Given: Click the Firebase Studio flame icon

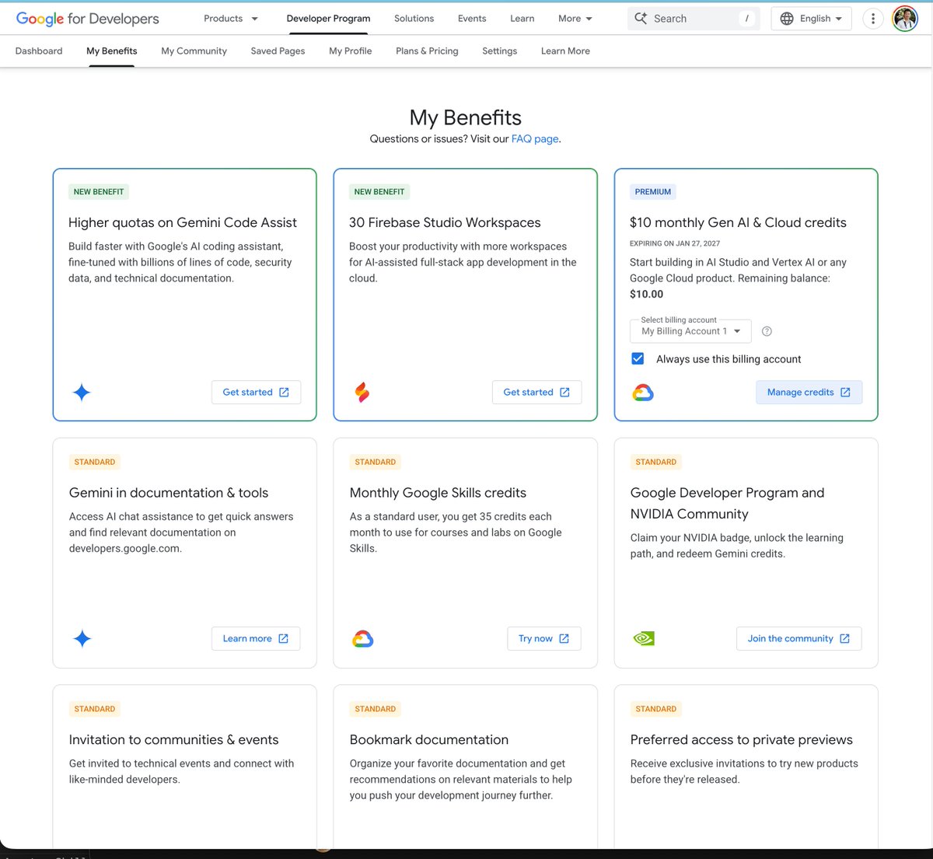Looking at the screenshot, I should click(362, 393).
